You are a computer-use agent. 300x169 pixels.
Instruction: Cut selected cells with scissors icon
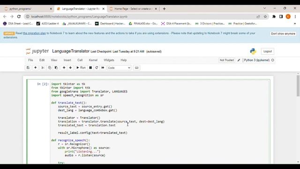tap(43, 68)
